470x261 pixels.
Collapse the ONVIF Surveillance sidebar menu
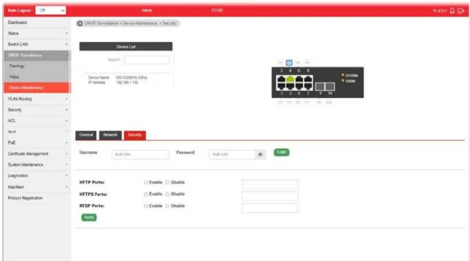[37, 55]
